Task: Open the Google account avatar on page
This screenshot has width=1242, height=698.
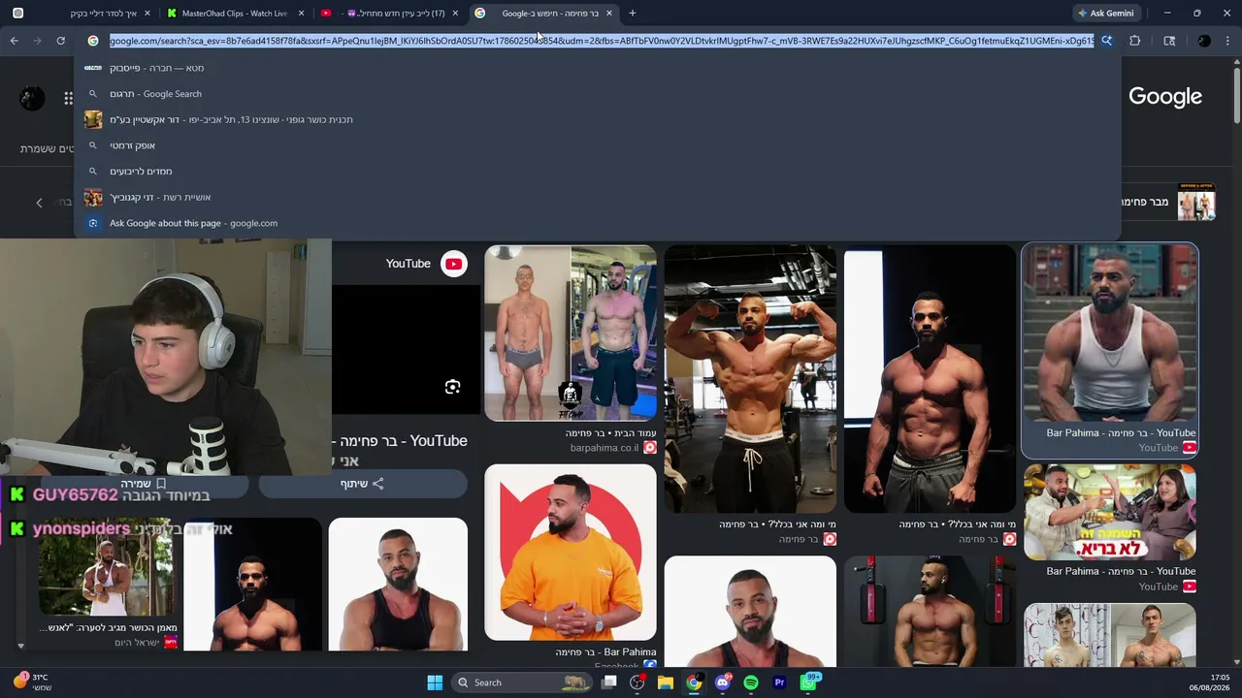Action: pos(32,98)
